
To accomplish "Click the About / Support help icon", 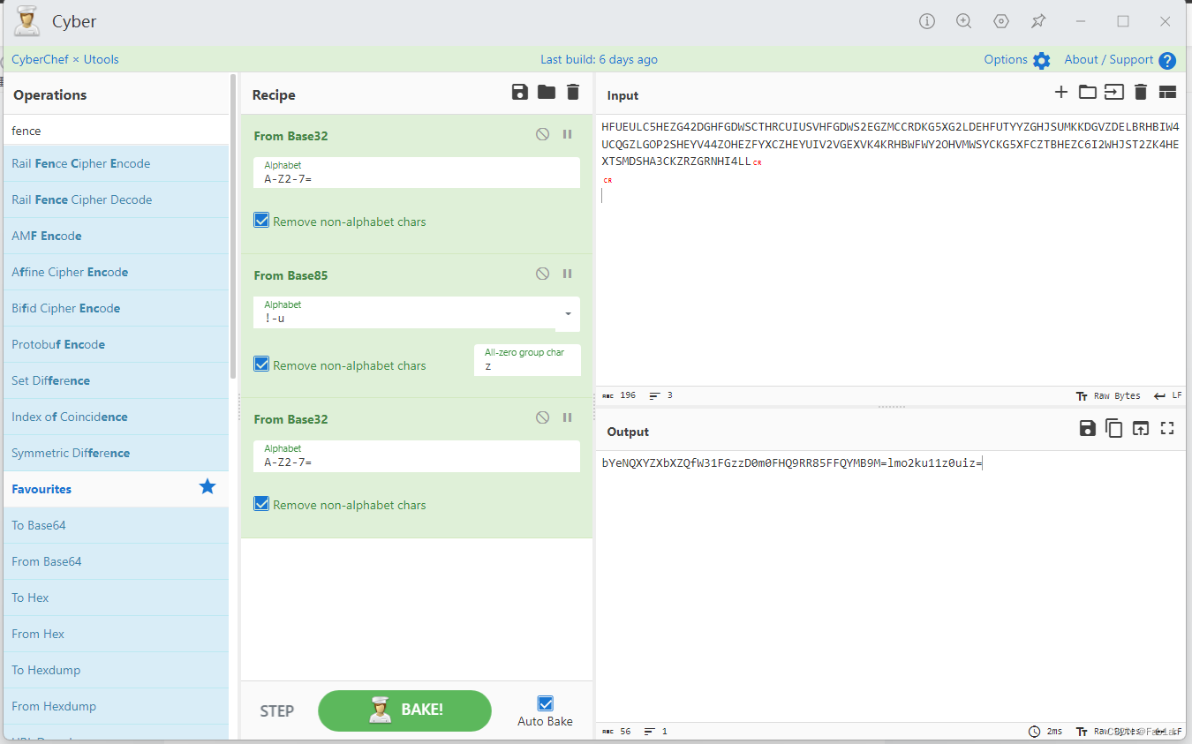I will click(1167, 60).
